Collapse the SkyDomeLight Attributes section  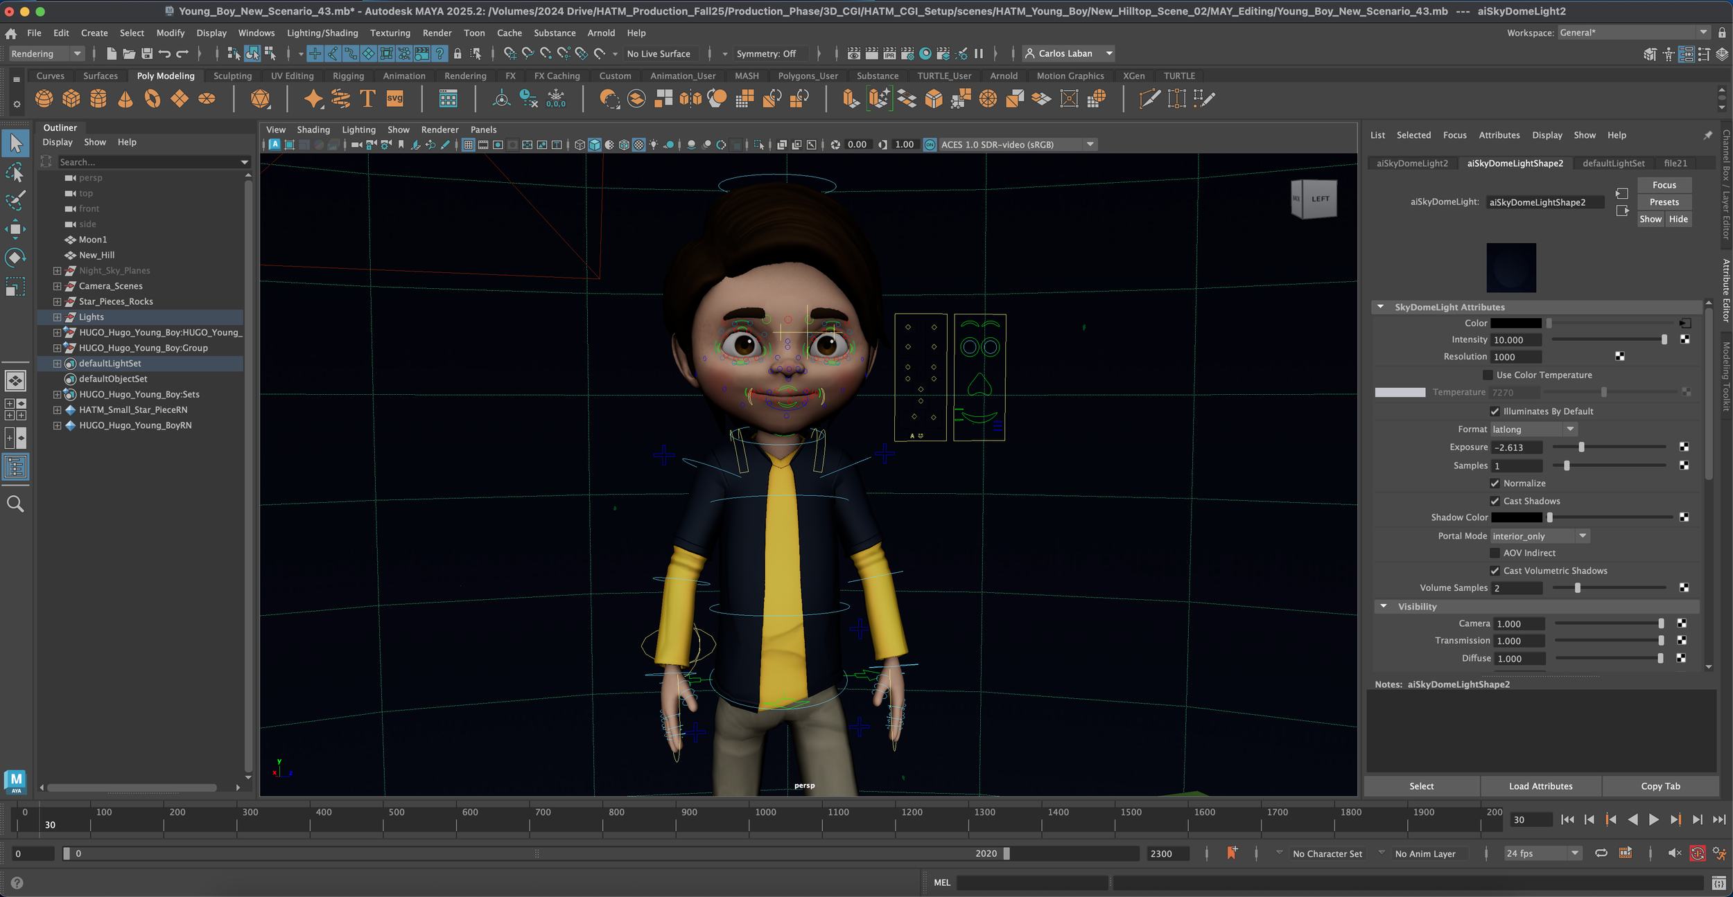click(x=1380, y=307)
